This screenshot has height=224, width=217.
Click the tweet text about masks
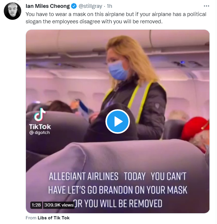[x=116, y=18]
